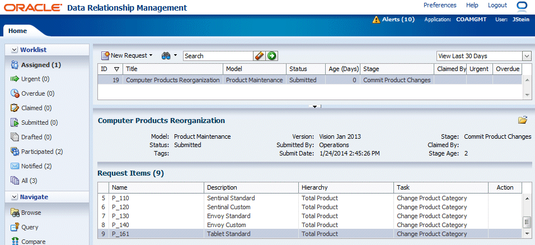Open the View Last 30 Days dropdown

tap(484, 56)
